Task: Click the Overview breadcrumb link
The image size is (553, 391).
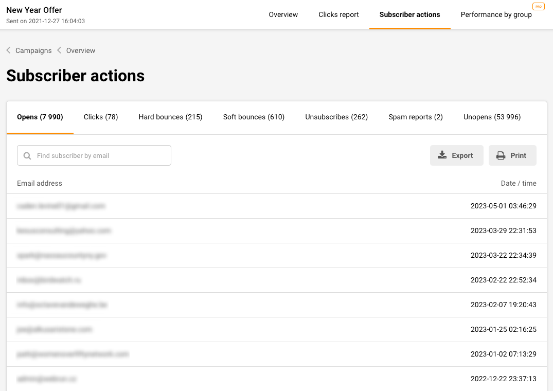Action: (81, 50)
